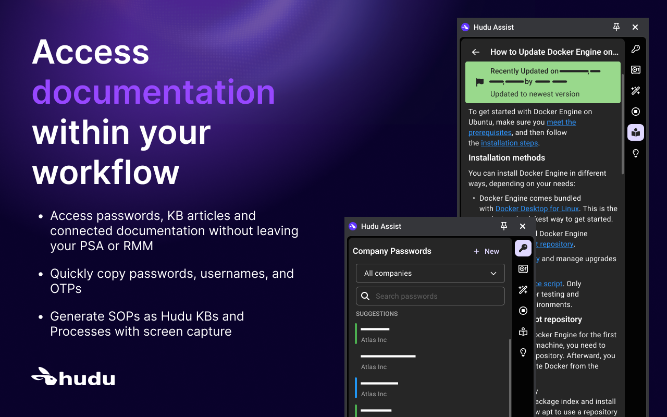Select magic wand icon in Company Passwords window
The width and height of the screenshot is (667, 417).
click(x=523, y=290)
